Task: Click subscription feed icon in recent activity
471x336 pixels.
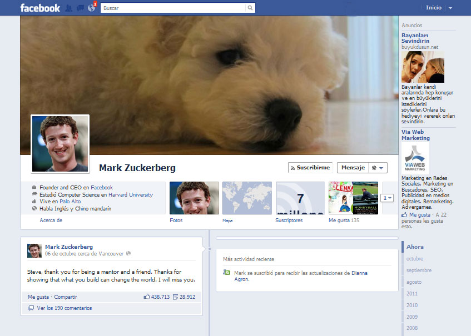Action: pos(226,272)
